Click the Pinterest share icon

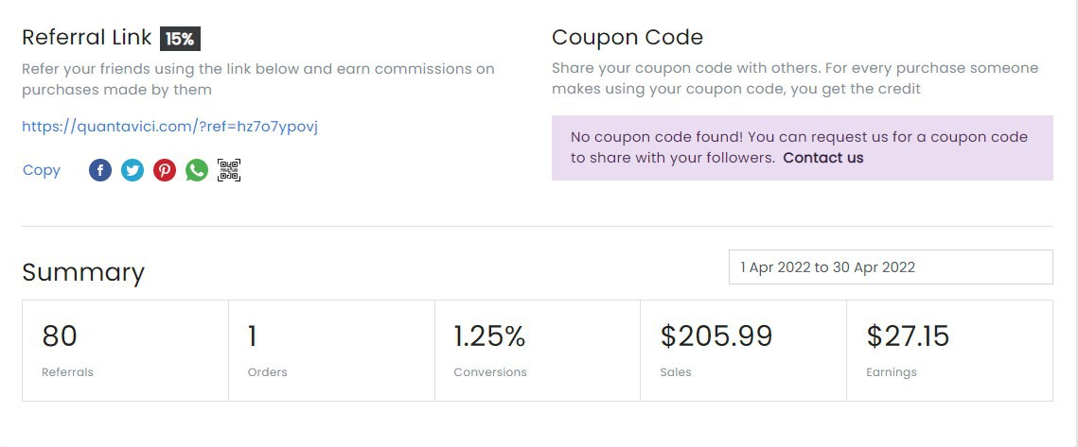click(165, 170)
